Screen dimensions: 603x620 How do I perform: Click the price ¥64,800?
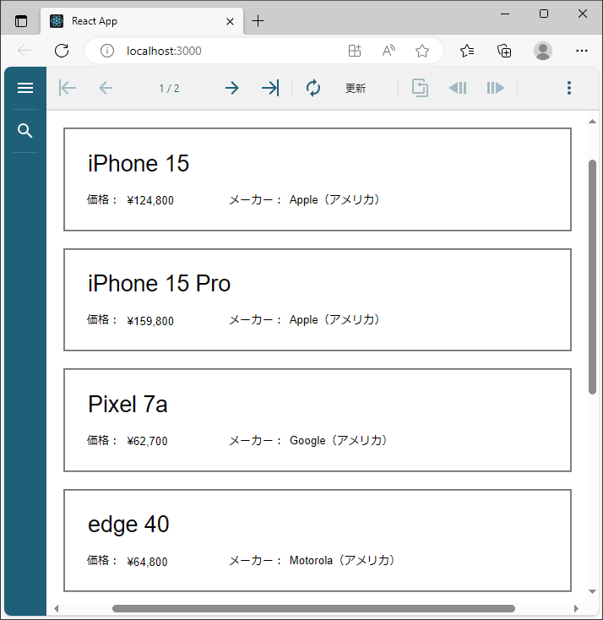click(147, 562)
